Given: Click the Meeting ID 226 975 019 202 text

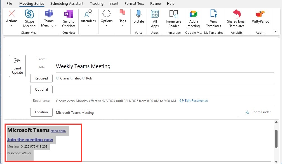Looking at the screenshot, I should click(27, 146).
